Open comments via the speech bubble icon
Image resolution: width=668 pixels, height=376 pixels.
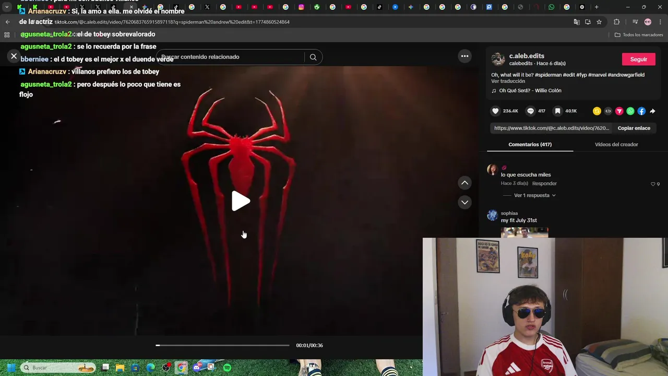pos(530,111)
